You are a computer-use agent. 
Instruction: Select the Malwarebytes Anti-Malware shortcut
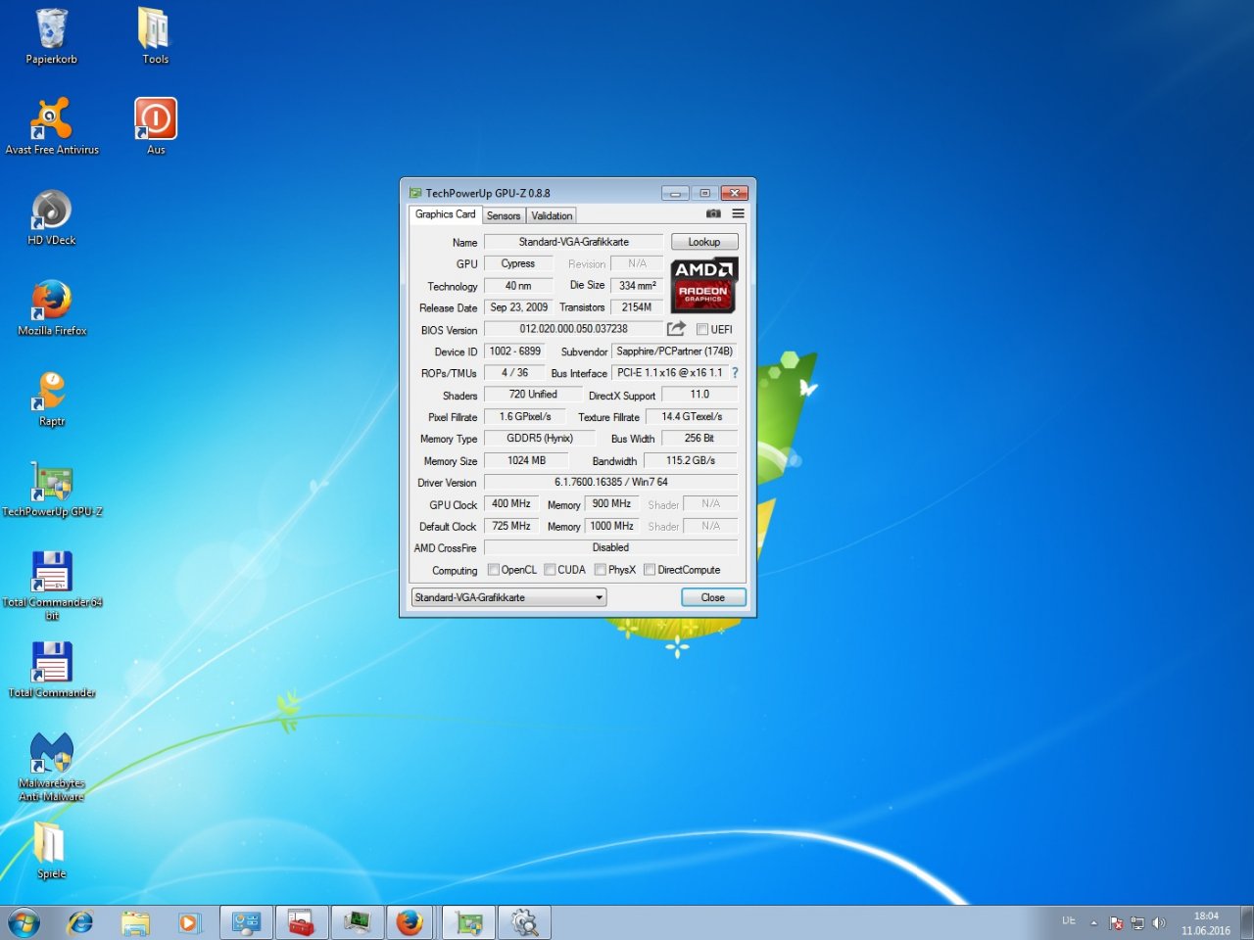[x=52, y=767]
